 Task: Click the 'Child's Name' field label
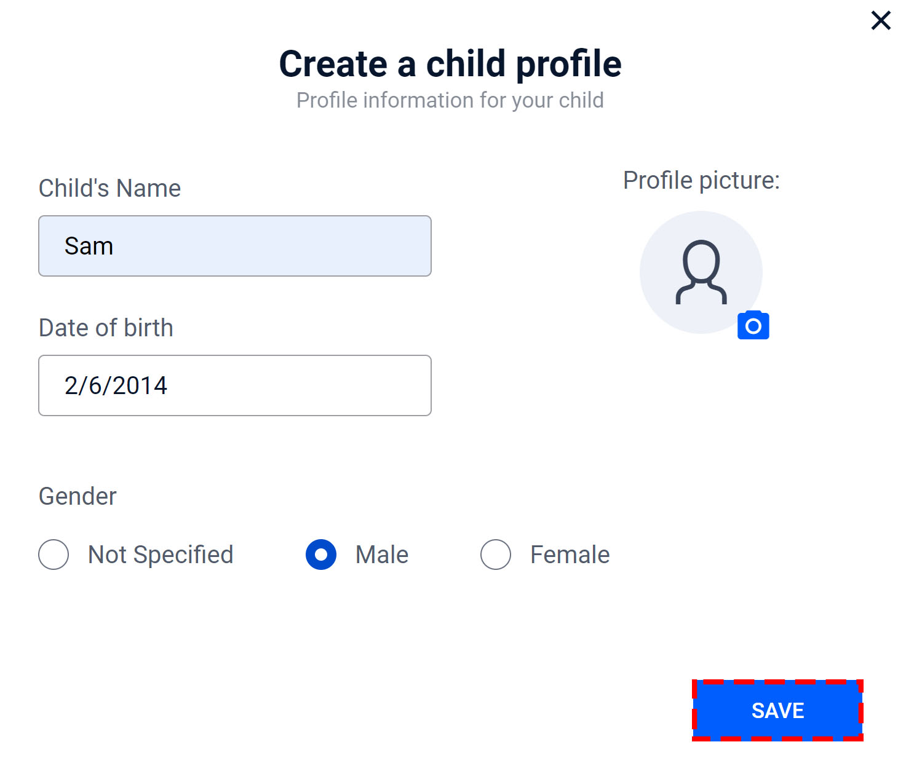[x=110, y=188]
